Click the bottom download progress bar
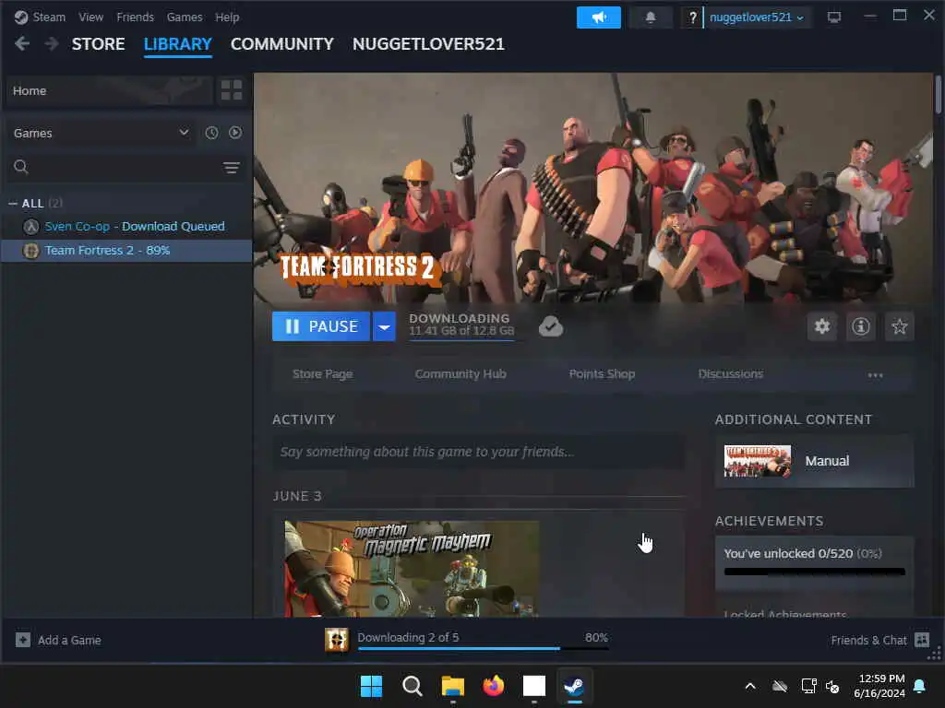945x708 pixels. (483, 648)
